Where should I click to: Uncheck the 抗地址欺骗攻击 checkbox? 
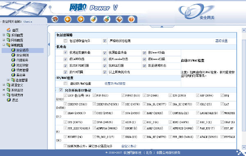pos(65,53)
